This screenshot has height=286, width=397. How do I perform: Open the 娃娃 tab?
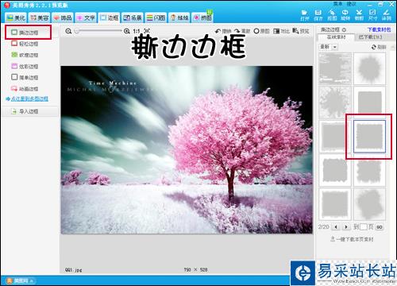179,17
